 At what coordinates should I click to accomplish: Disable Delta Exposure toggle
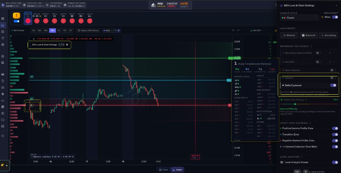pos(333,85)
